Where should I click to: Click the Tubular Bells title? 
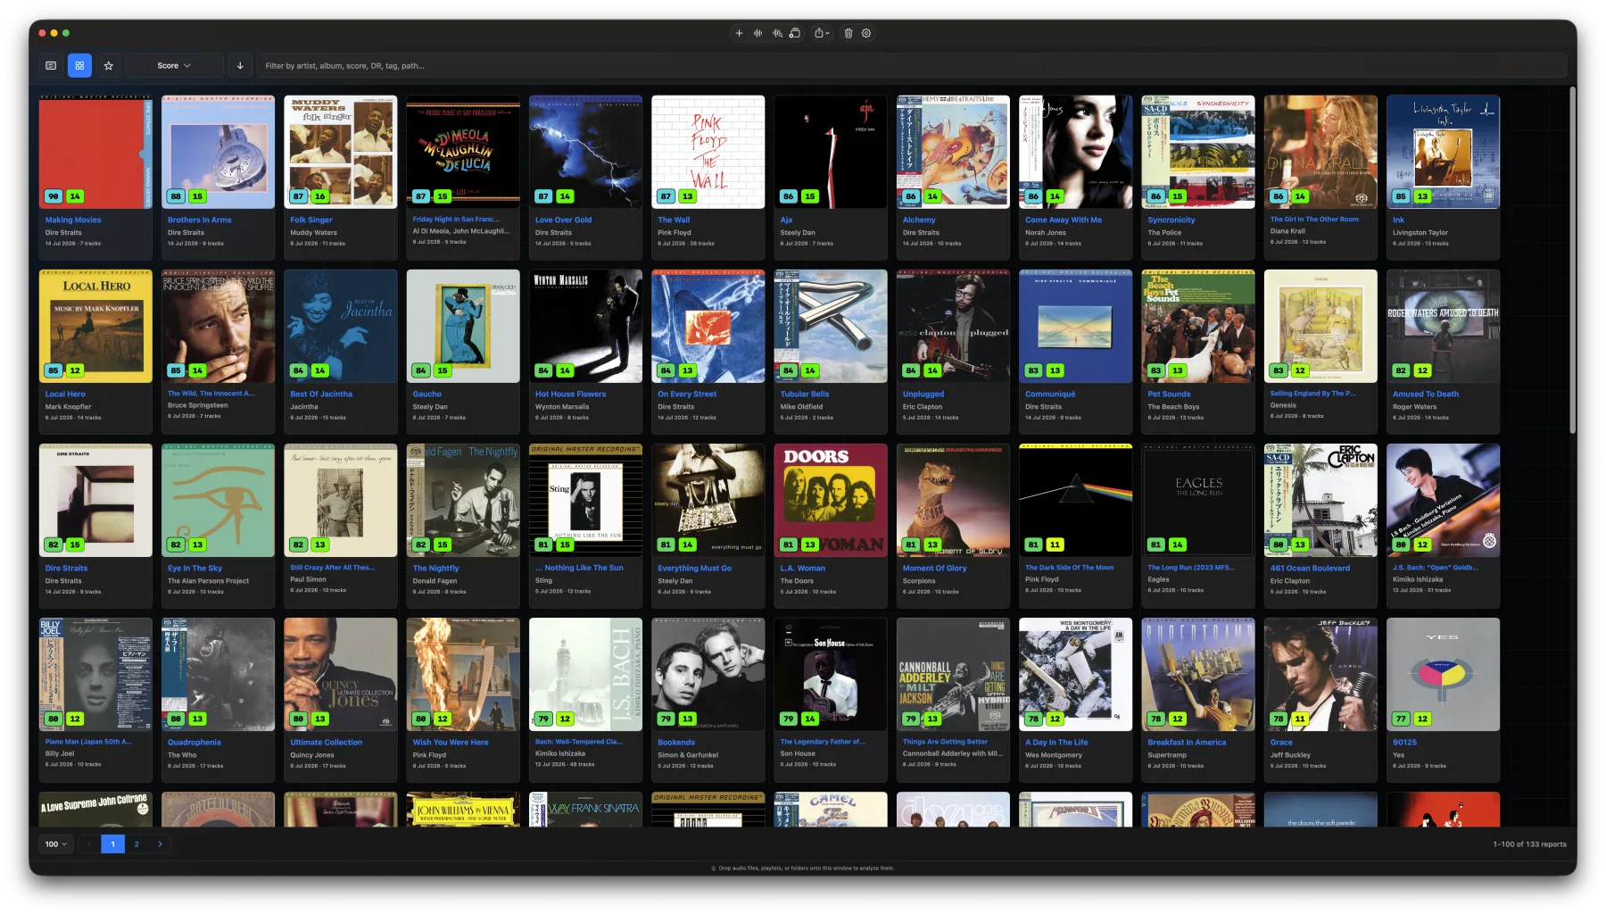(x=805, y=394)
